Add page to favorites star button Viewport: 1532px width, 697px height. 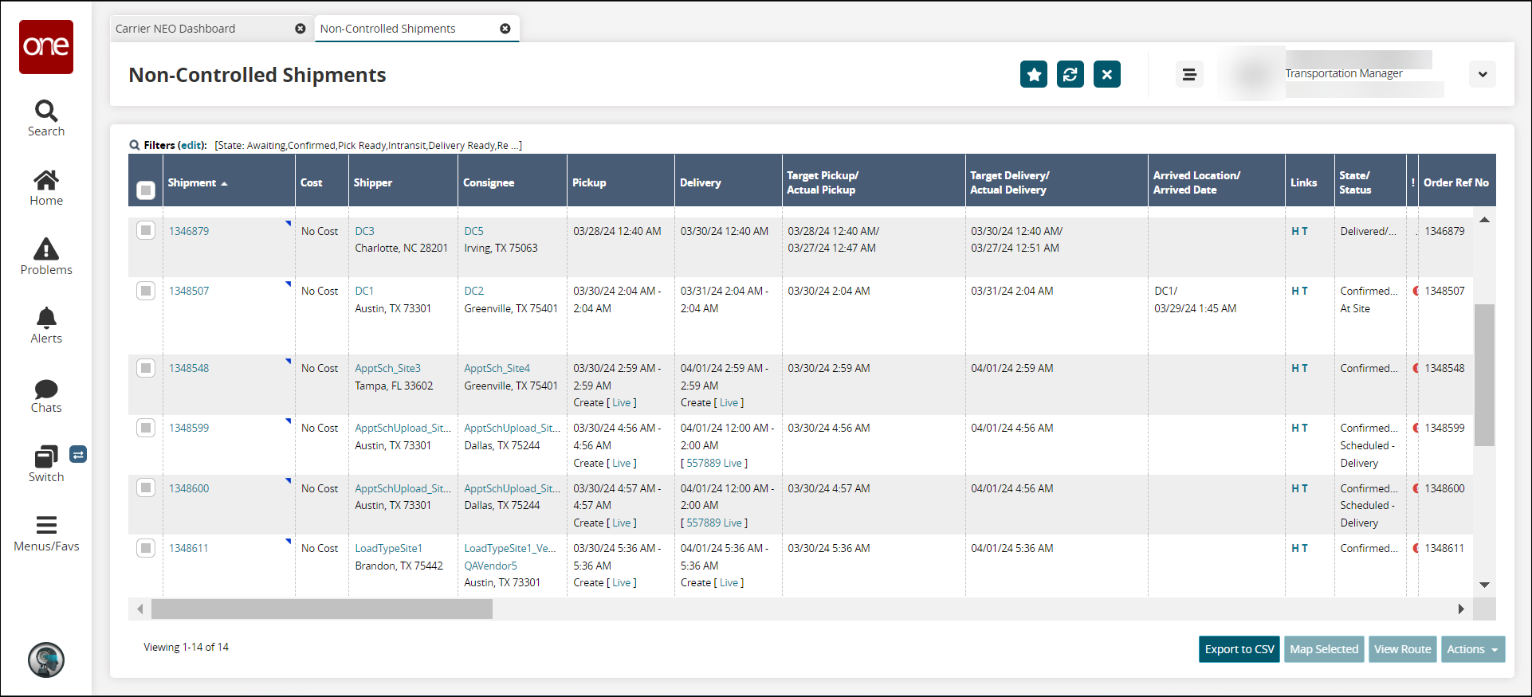[x=1034, y=74]
